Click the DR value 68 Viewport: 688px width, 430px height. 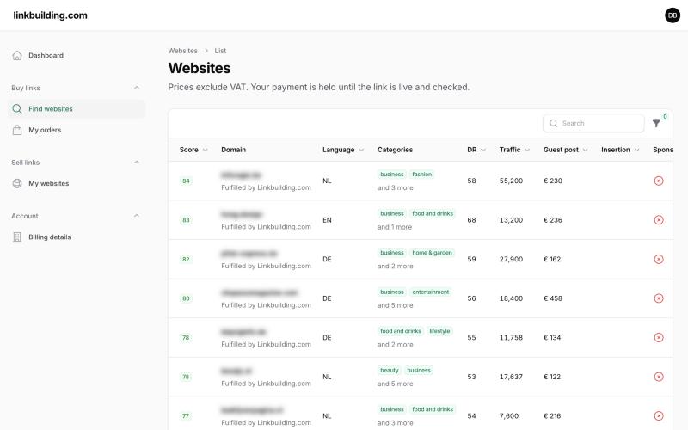coord(471,220)
